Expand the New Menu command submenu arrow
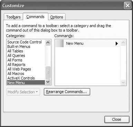The height and width of the screenshot is (127, 133). [x=117, y=43]
